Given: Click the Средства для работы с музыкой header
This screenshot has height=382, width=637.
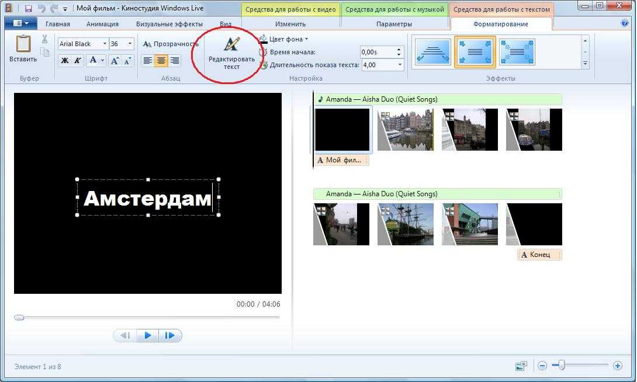Looking at the screenshot, I should coord(394,9).
